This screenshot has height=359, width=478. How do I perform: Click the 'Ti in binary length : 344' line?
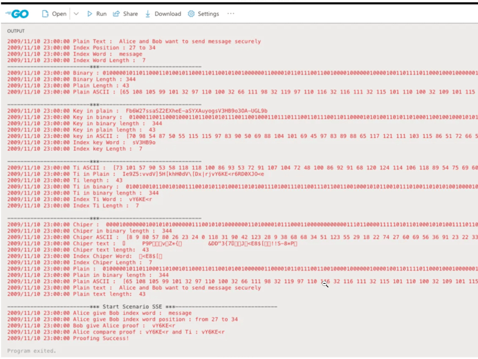click(x=83, y=193)
